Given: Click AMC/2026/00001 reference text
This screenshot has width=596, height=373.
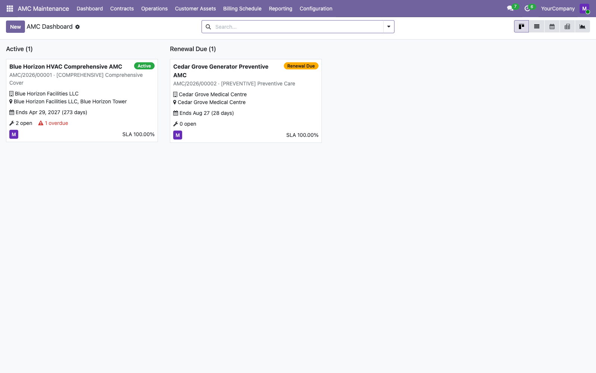Looking at the screenshot, I should [31, 75].
